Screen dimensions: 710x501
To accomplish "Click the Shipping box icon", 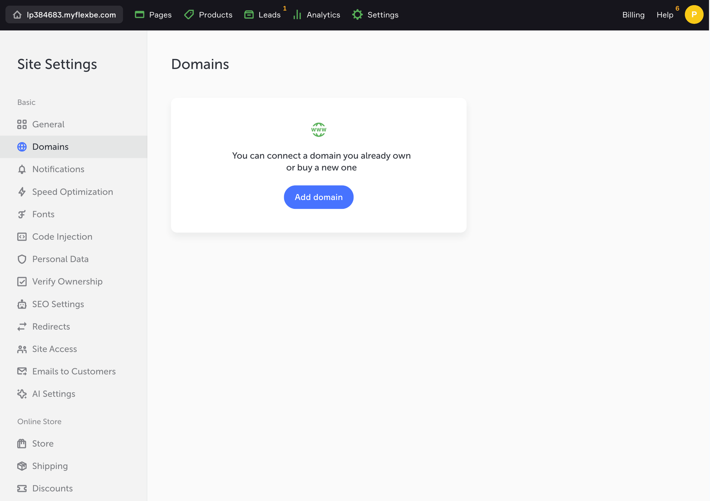I will coord(22,466).
